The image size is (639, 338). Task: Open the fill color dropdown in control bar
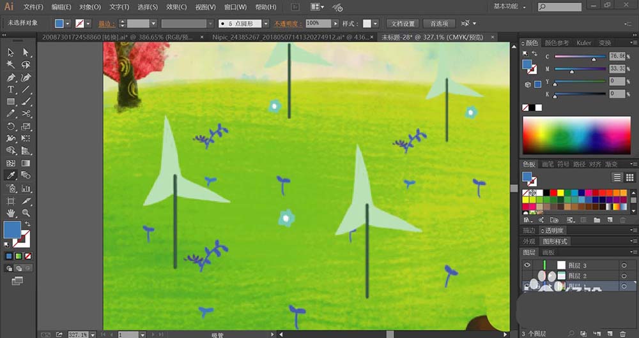(x=68, y=24)
